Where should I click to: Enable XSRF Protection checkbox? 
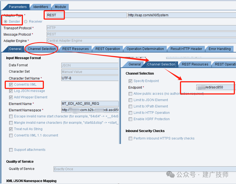pos(130,119)
